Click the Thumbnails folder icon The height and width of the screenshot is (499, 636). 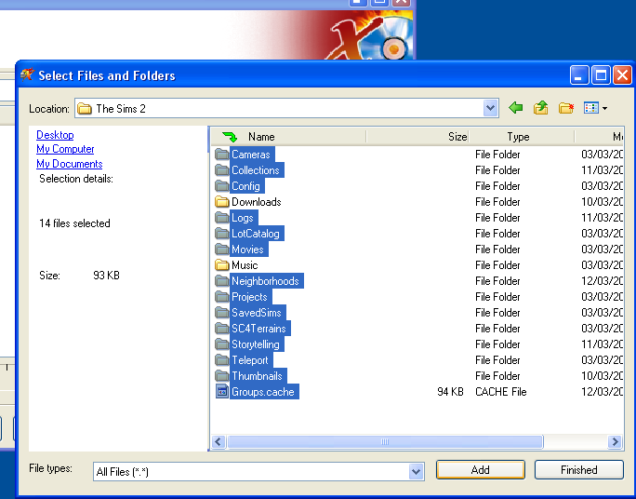(221, 376)
